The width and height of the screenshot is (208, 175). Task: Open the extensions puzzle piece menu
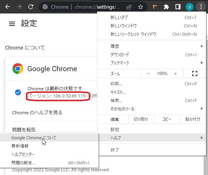coord(166,7)
